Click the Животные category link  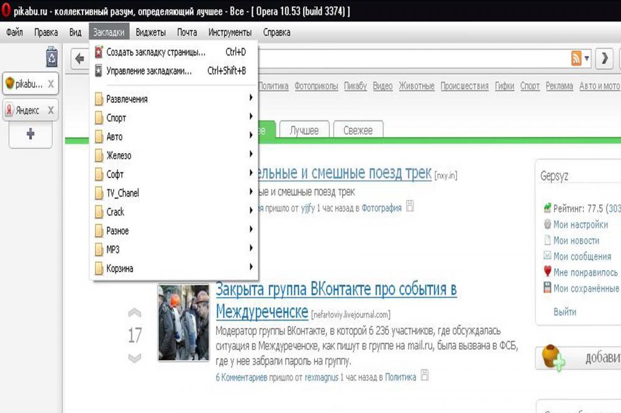416,86
